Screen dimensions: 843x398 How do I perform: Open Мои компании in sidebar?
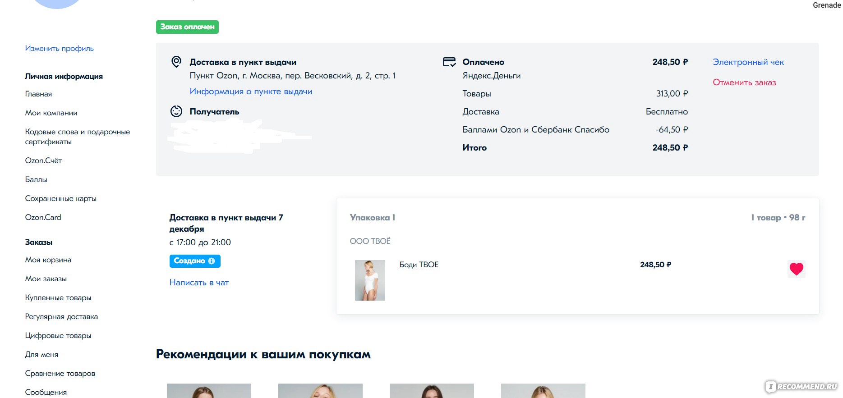coord(51,113)
